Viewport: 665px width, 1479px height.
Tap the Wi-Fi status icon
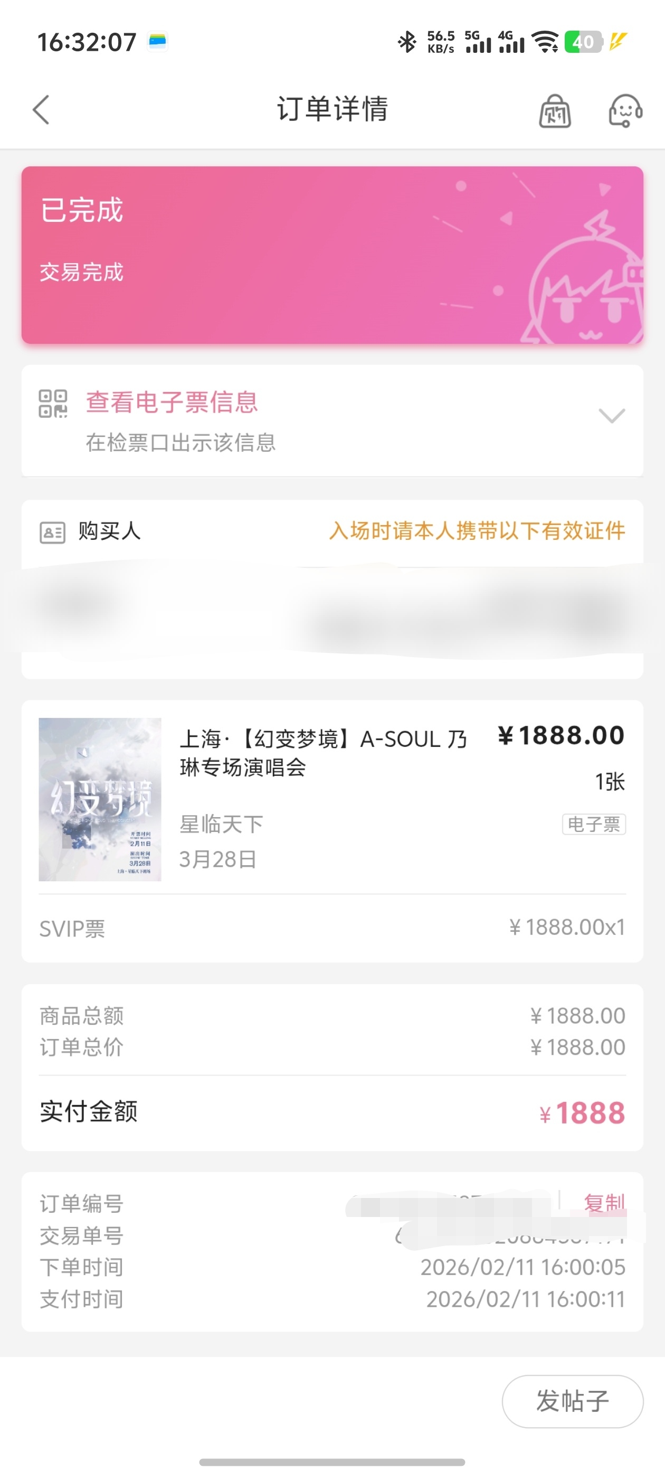(x=545, y=42)
